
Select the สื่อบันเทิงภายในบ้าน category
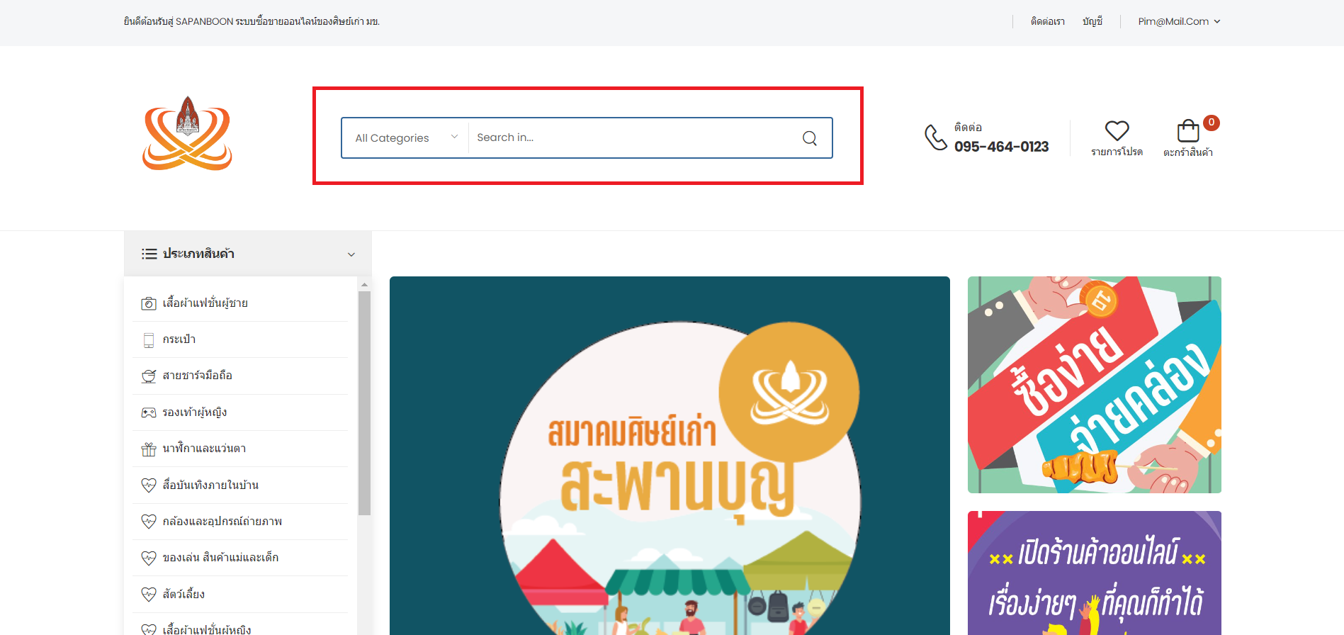point(210,485)
